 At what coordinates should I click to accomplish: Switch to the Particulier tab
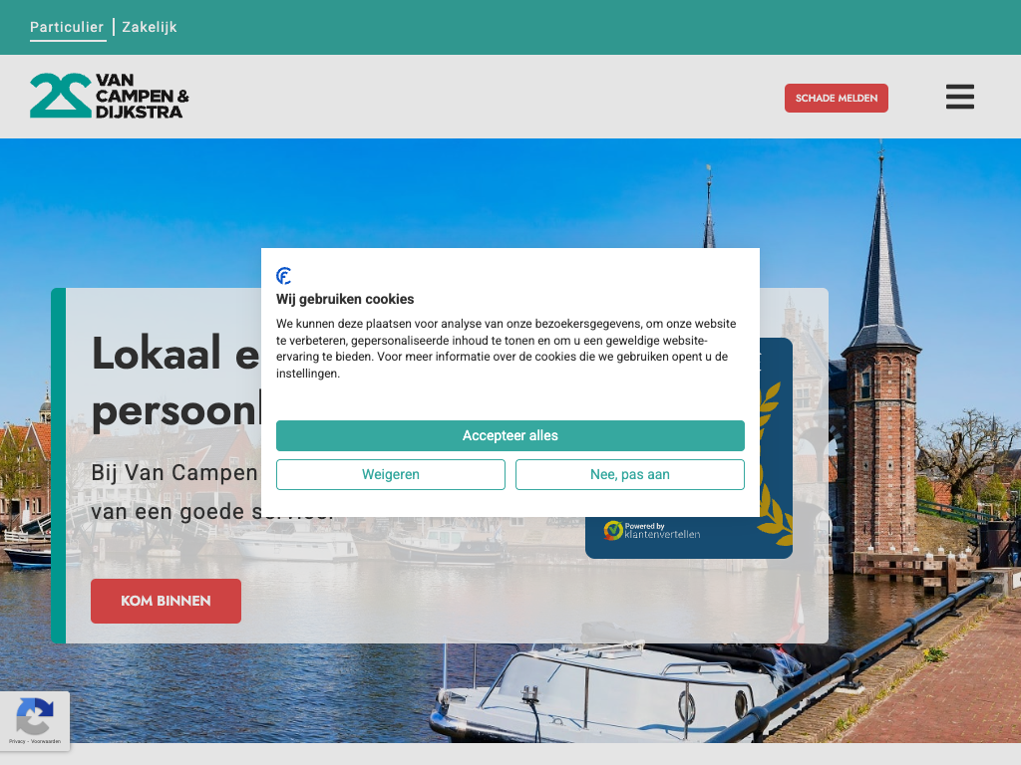pos(67,27)
